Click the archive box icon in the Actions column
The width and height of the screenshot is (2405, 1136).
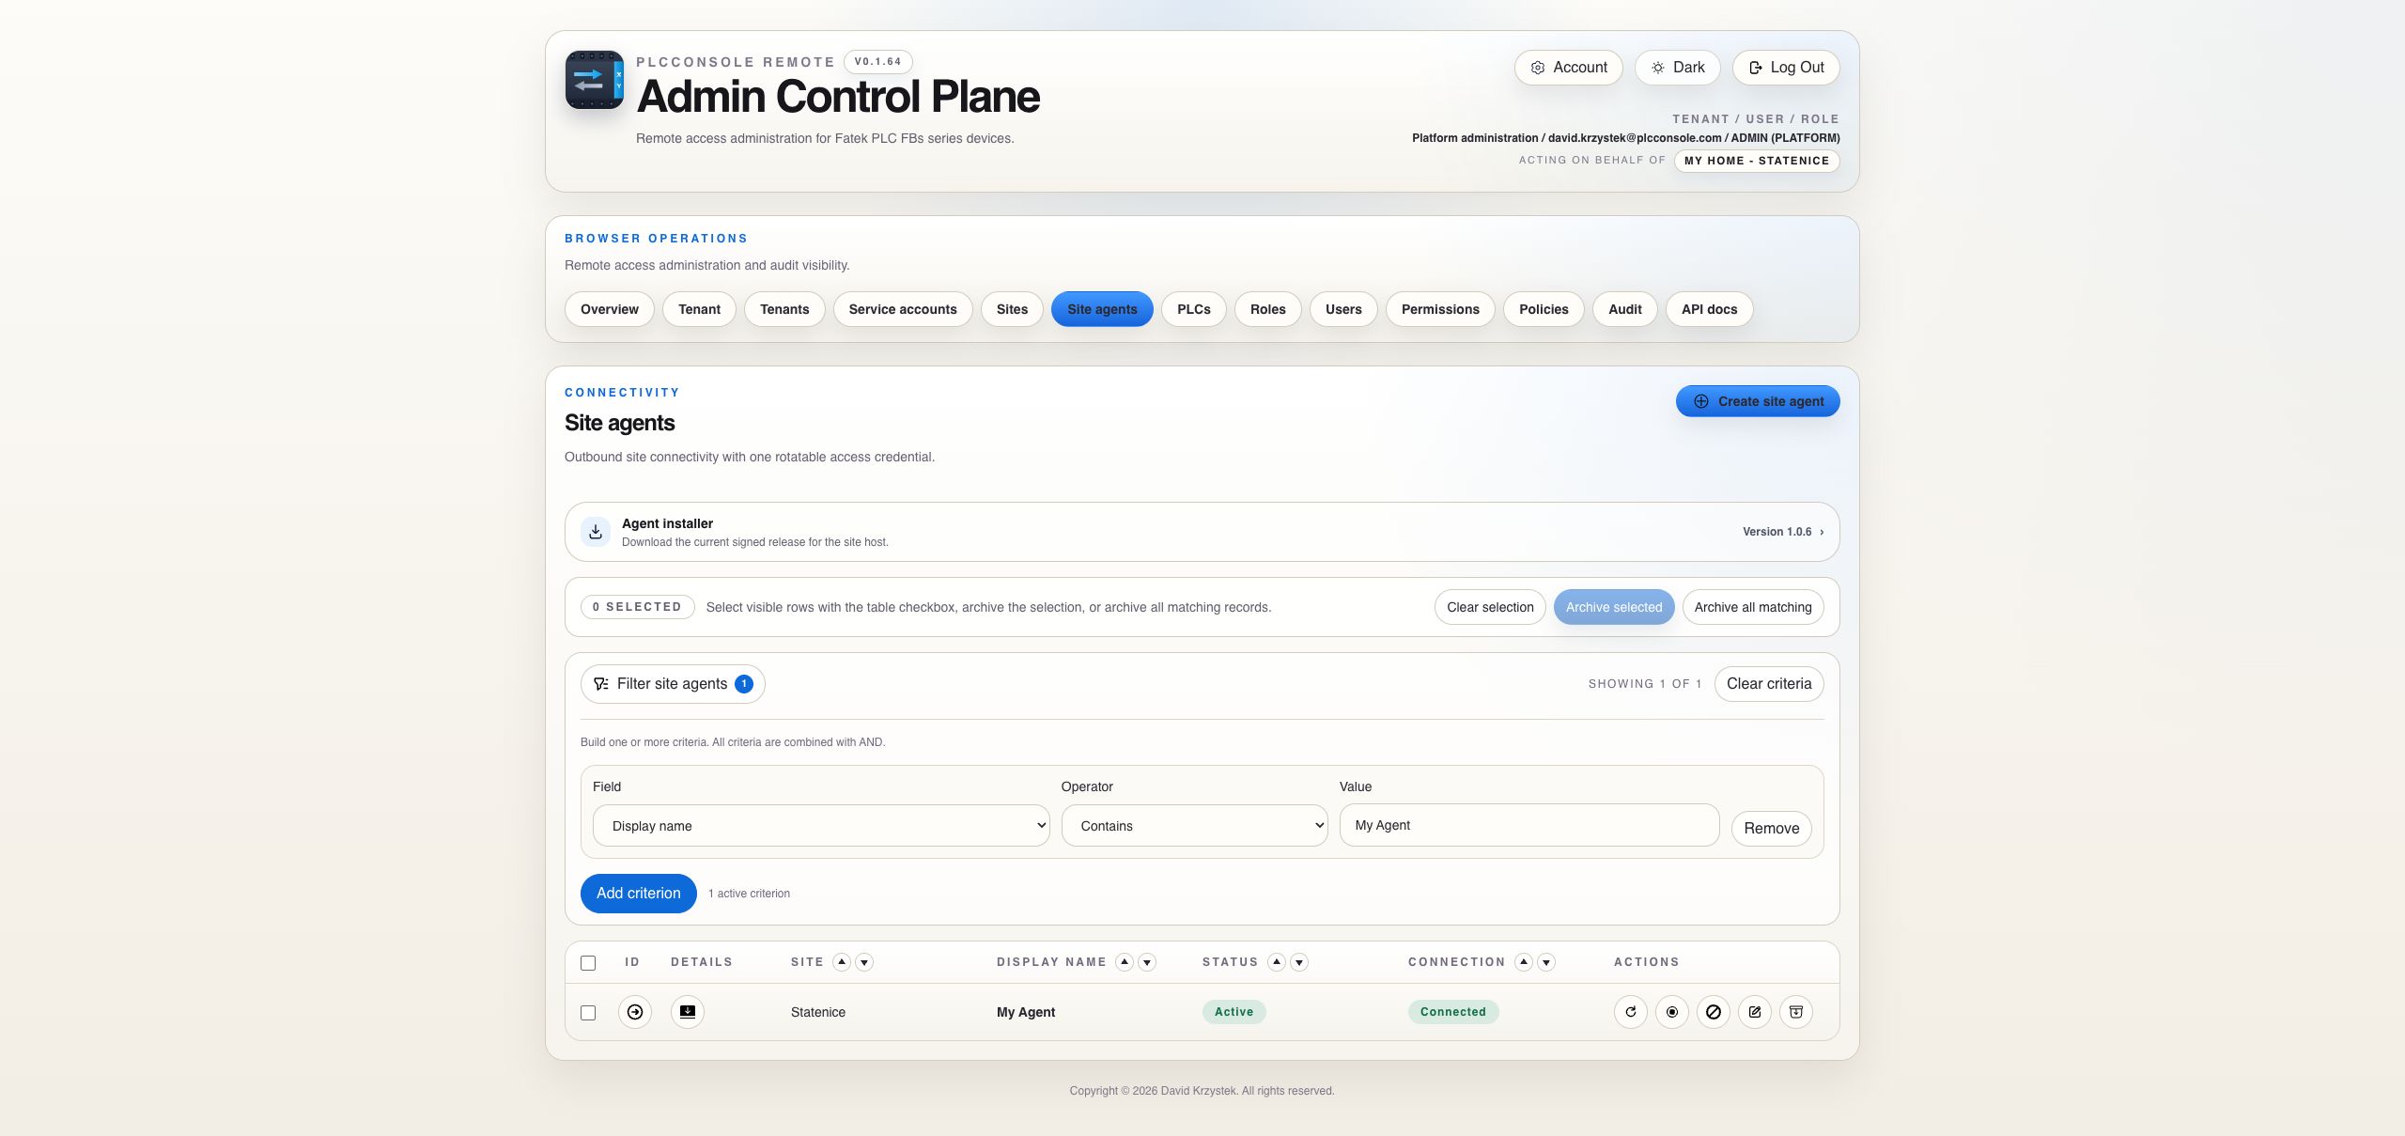[1795, 1012]
